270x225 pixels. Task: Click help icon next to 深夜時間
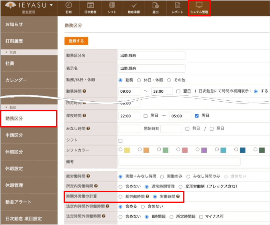(x=84, y=116)
